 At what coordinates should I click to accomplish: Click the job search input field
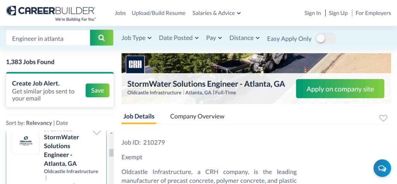48,38
